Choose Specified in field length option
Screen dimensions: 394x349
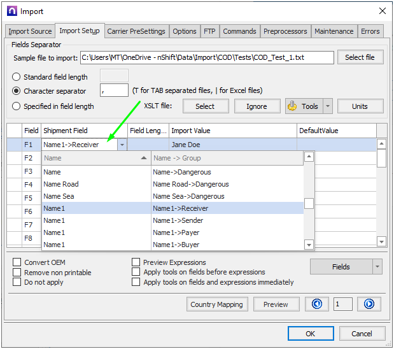(17, 106)
